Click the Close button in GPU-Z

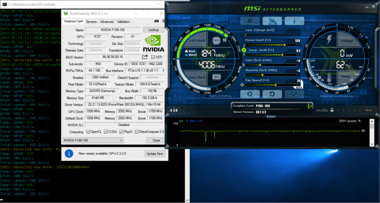pyautogui.click(x=156, y=140)
